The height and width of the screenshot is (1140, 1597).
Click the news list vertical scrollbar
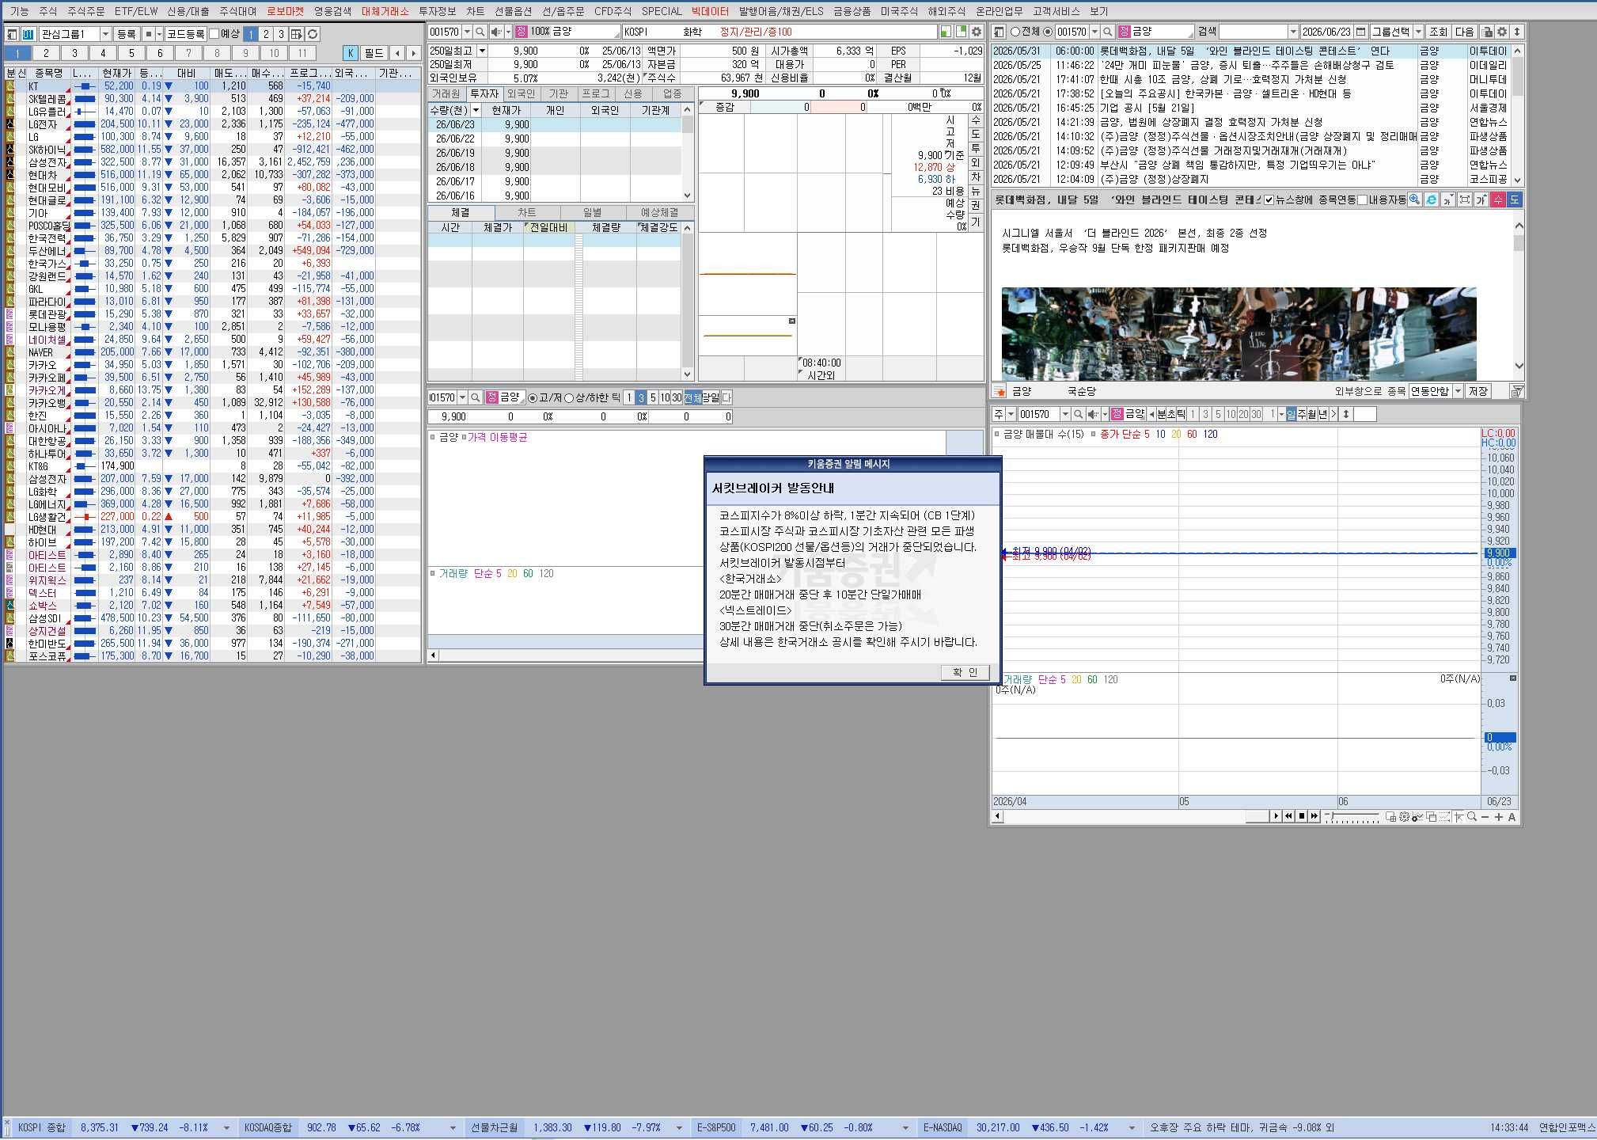(1517, 116)
